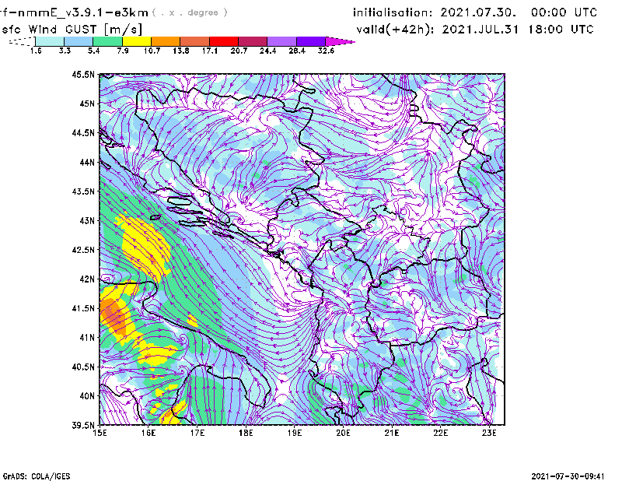Viewport: 622px width, 481px height.
Task: Click the 43N latitude axis label
Action: coord(87,220)
